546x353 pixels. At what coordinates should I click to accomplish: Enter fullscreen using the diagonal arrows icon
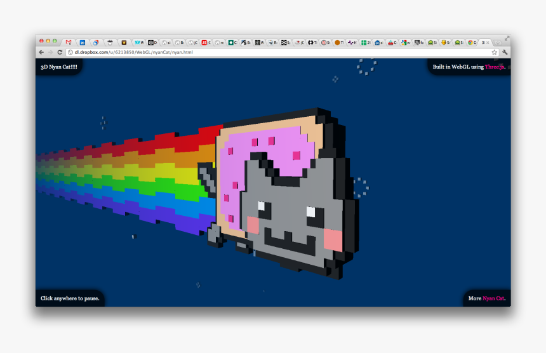(507, 39)
